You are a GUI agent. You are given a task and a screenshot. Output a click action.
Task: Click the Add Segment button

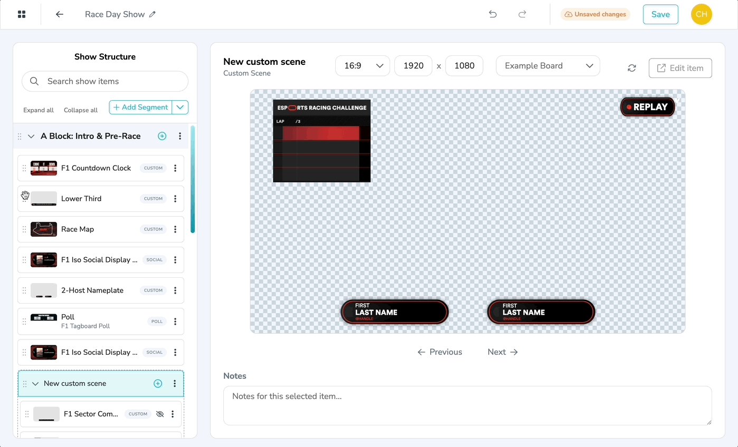click(141, 107)
